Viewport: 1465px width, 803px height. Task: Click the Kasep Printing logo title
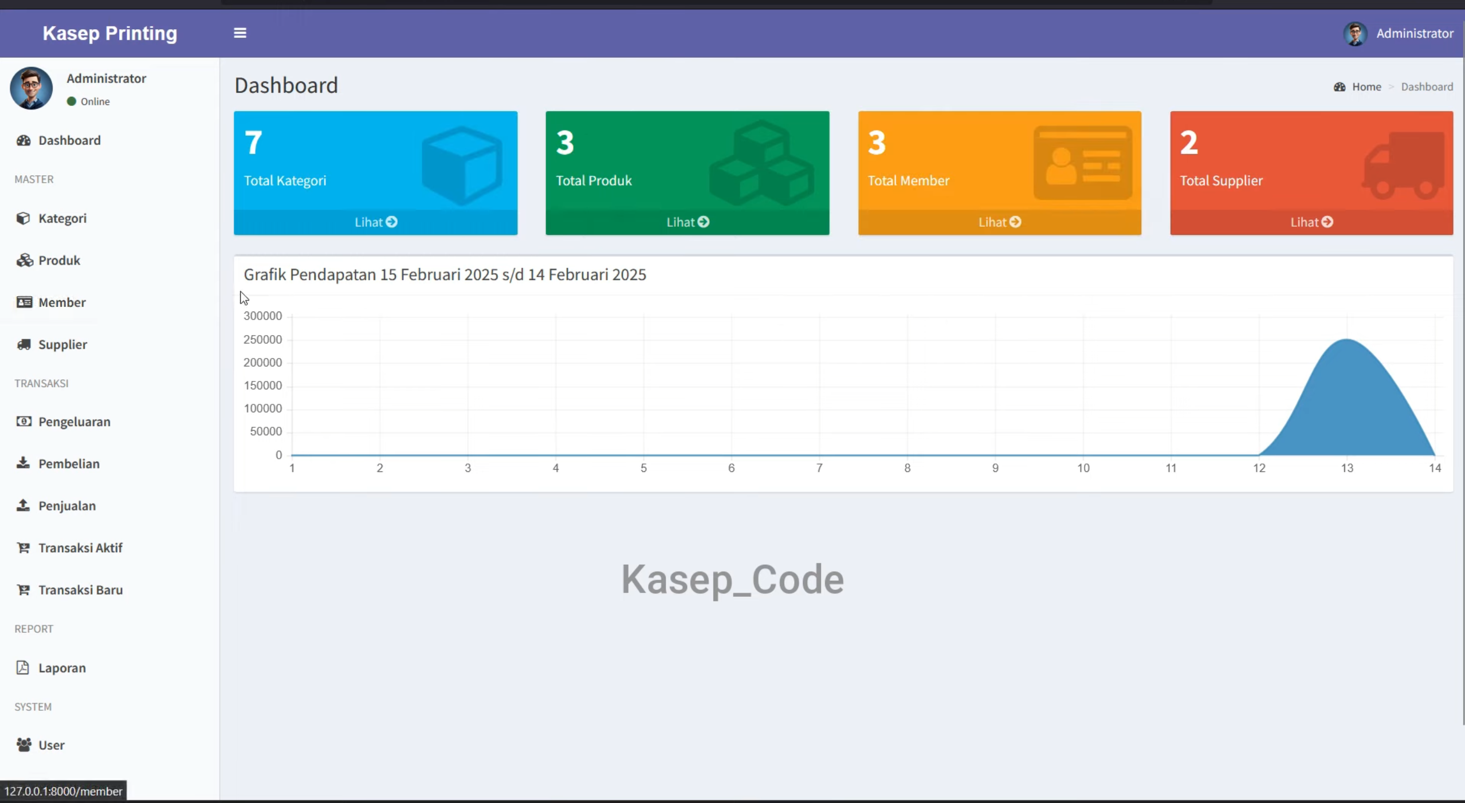(x=110, y=33)
